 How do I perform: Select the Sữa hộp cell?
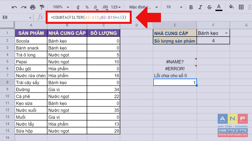31,131
